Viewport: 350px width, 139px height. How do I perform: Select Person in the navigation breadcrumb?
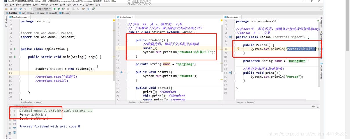click(64, 13)
